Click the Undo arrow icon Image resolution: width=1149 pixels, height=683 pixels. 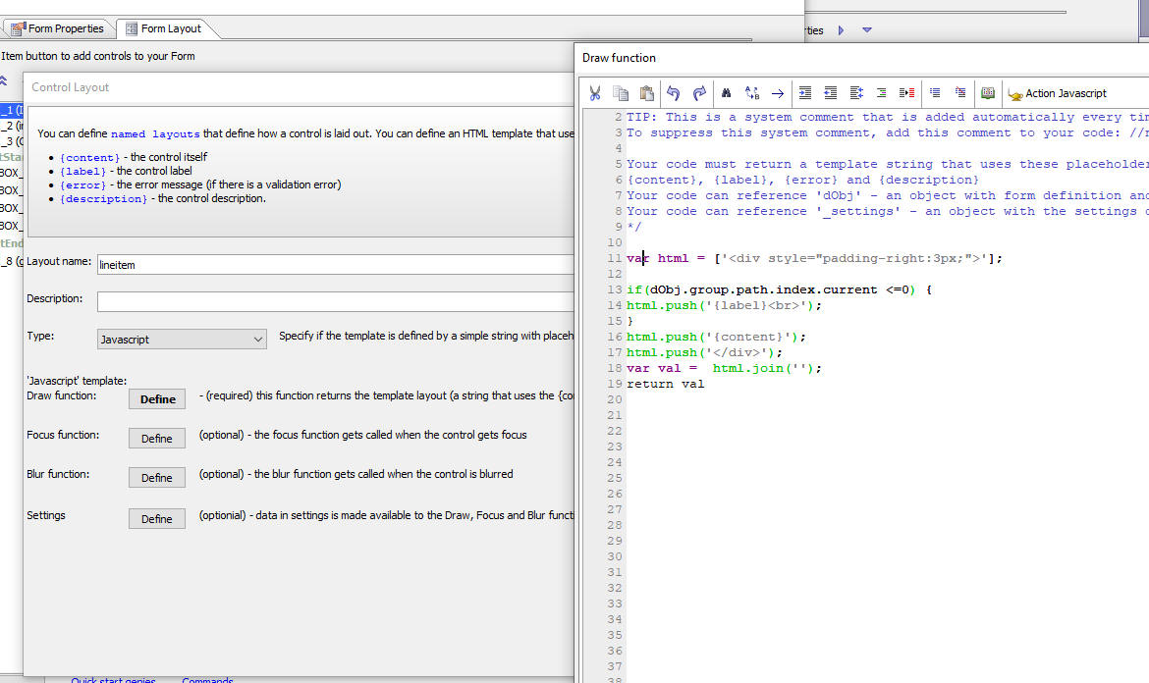point(674,93)
